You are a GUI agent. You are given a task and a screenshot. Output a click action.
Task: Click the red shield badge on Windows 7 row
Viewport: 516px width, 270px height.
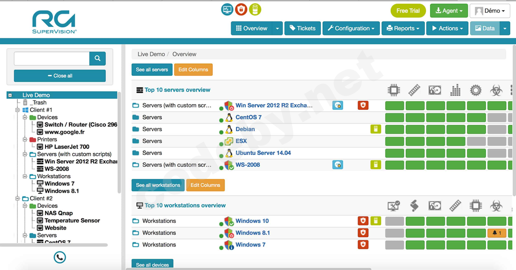(363, 245)
